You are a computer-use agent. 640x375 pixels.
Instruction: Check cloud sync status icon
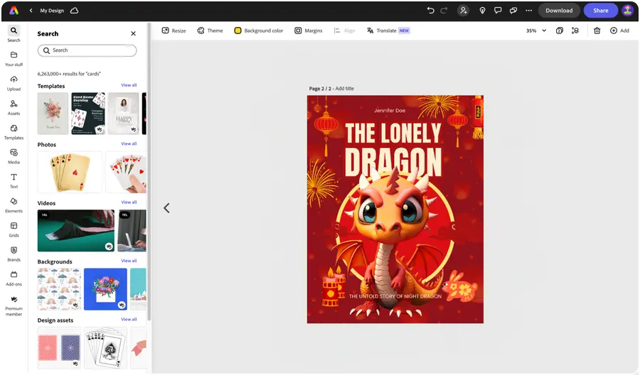[x=74, y=11]
